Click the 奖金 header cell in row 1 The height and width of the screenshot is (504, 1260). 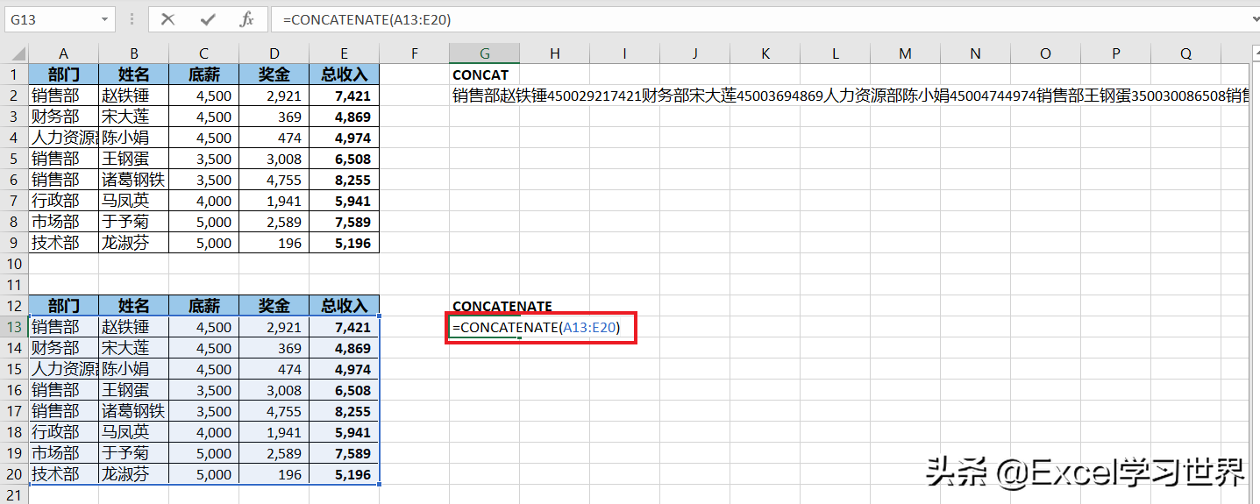pos(274,75)
